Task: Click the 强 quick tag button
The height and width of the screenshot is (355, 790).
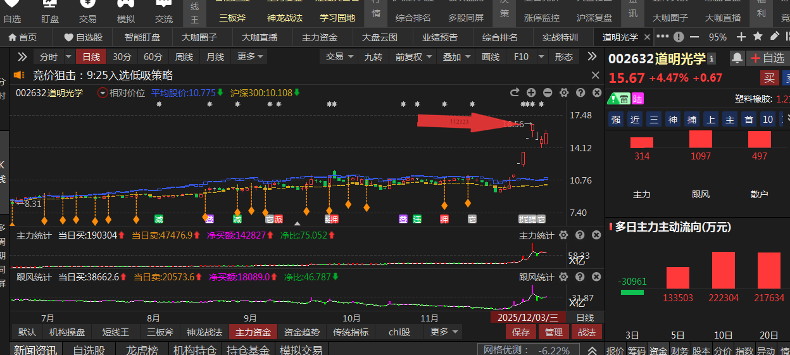Action: coord(617,120)
